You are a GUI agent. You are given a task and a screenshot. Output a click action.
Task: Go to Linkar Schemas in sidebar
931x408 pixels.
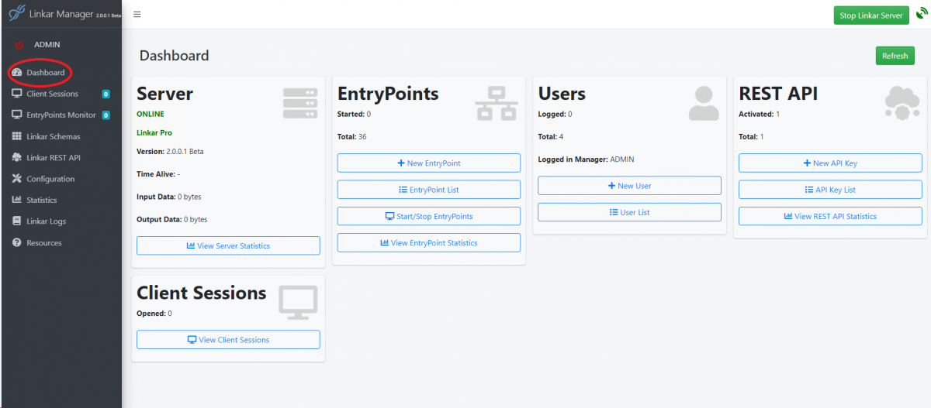[x=53, y=136]
